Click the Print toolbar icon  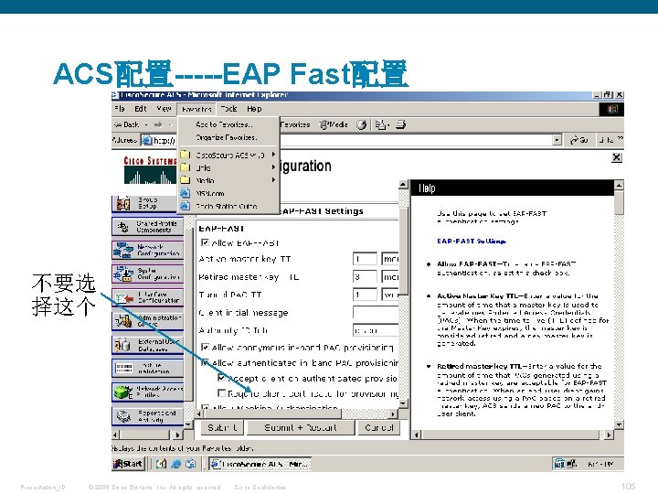(401, 124)
